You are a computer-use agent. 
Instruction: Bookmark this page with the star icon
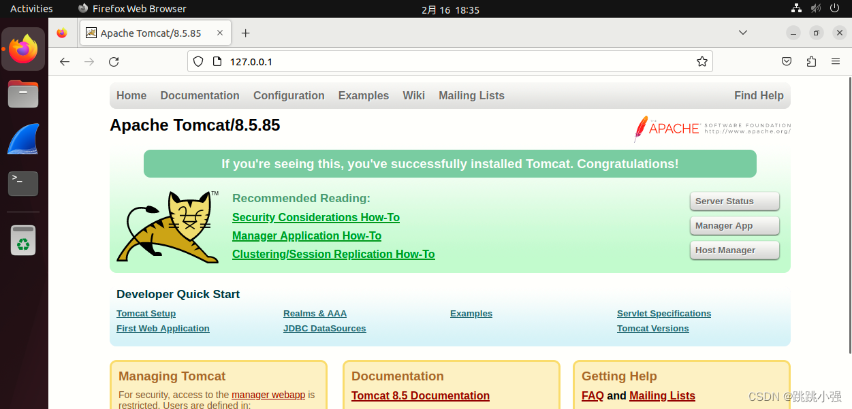(x=702, y=61)
